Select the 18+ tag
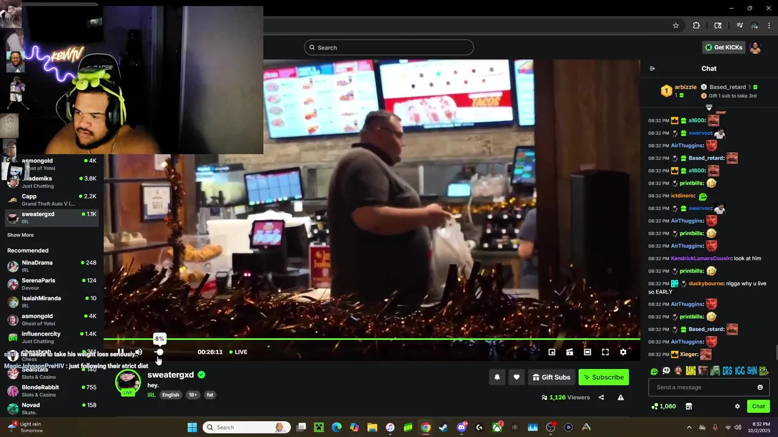778x437 pixels. click(193, 395)
